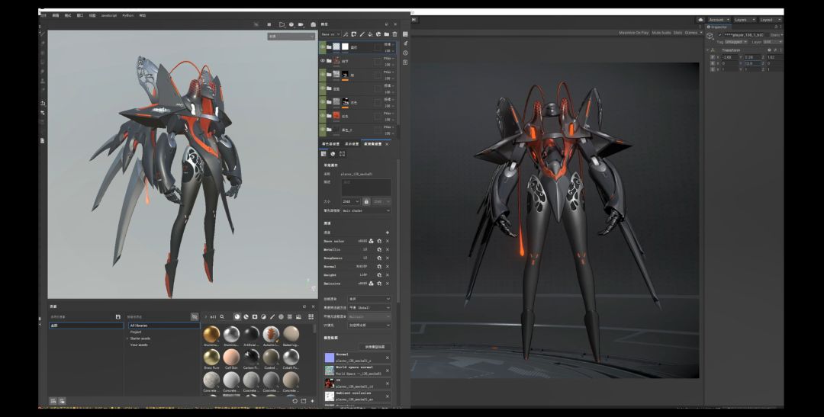Open the Python menu
The height and width of the screenshot is (417, 824).
click(127, 15)
